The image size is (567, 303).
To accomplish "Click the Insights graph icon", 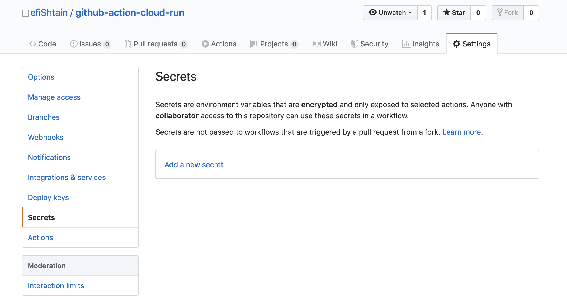I will click(406, 44).
